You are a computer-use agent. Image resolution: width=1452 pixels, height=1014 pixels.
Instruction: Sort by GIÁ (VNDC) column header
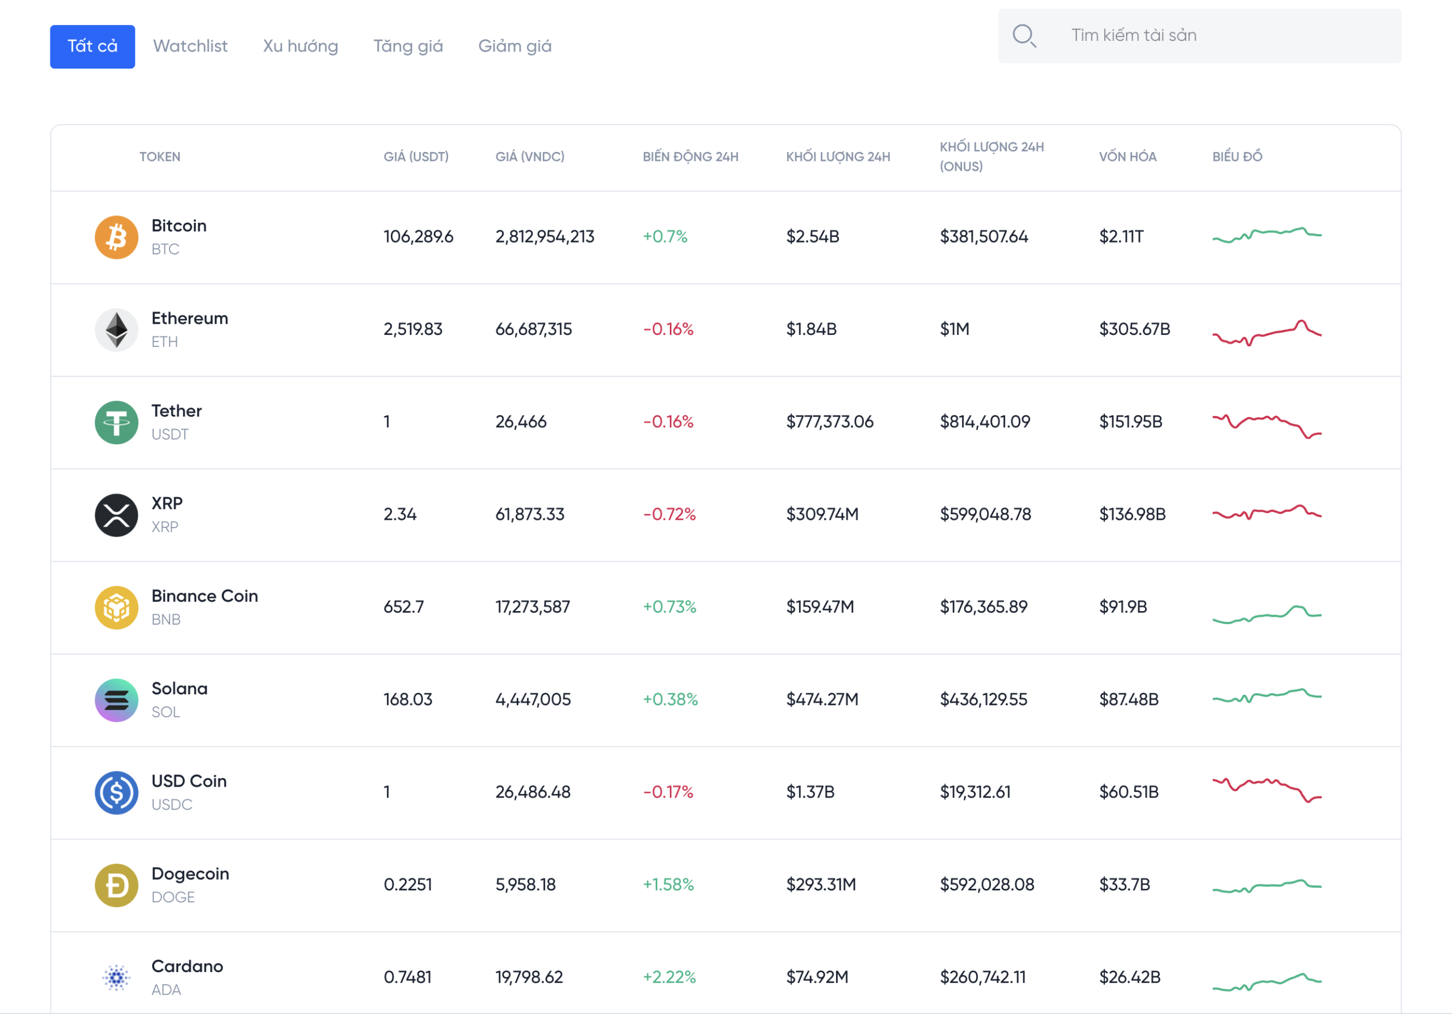(530, 156)
